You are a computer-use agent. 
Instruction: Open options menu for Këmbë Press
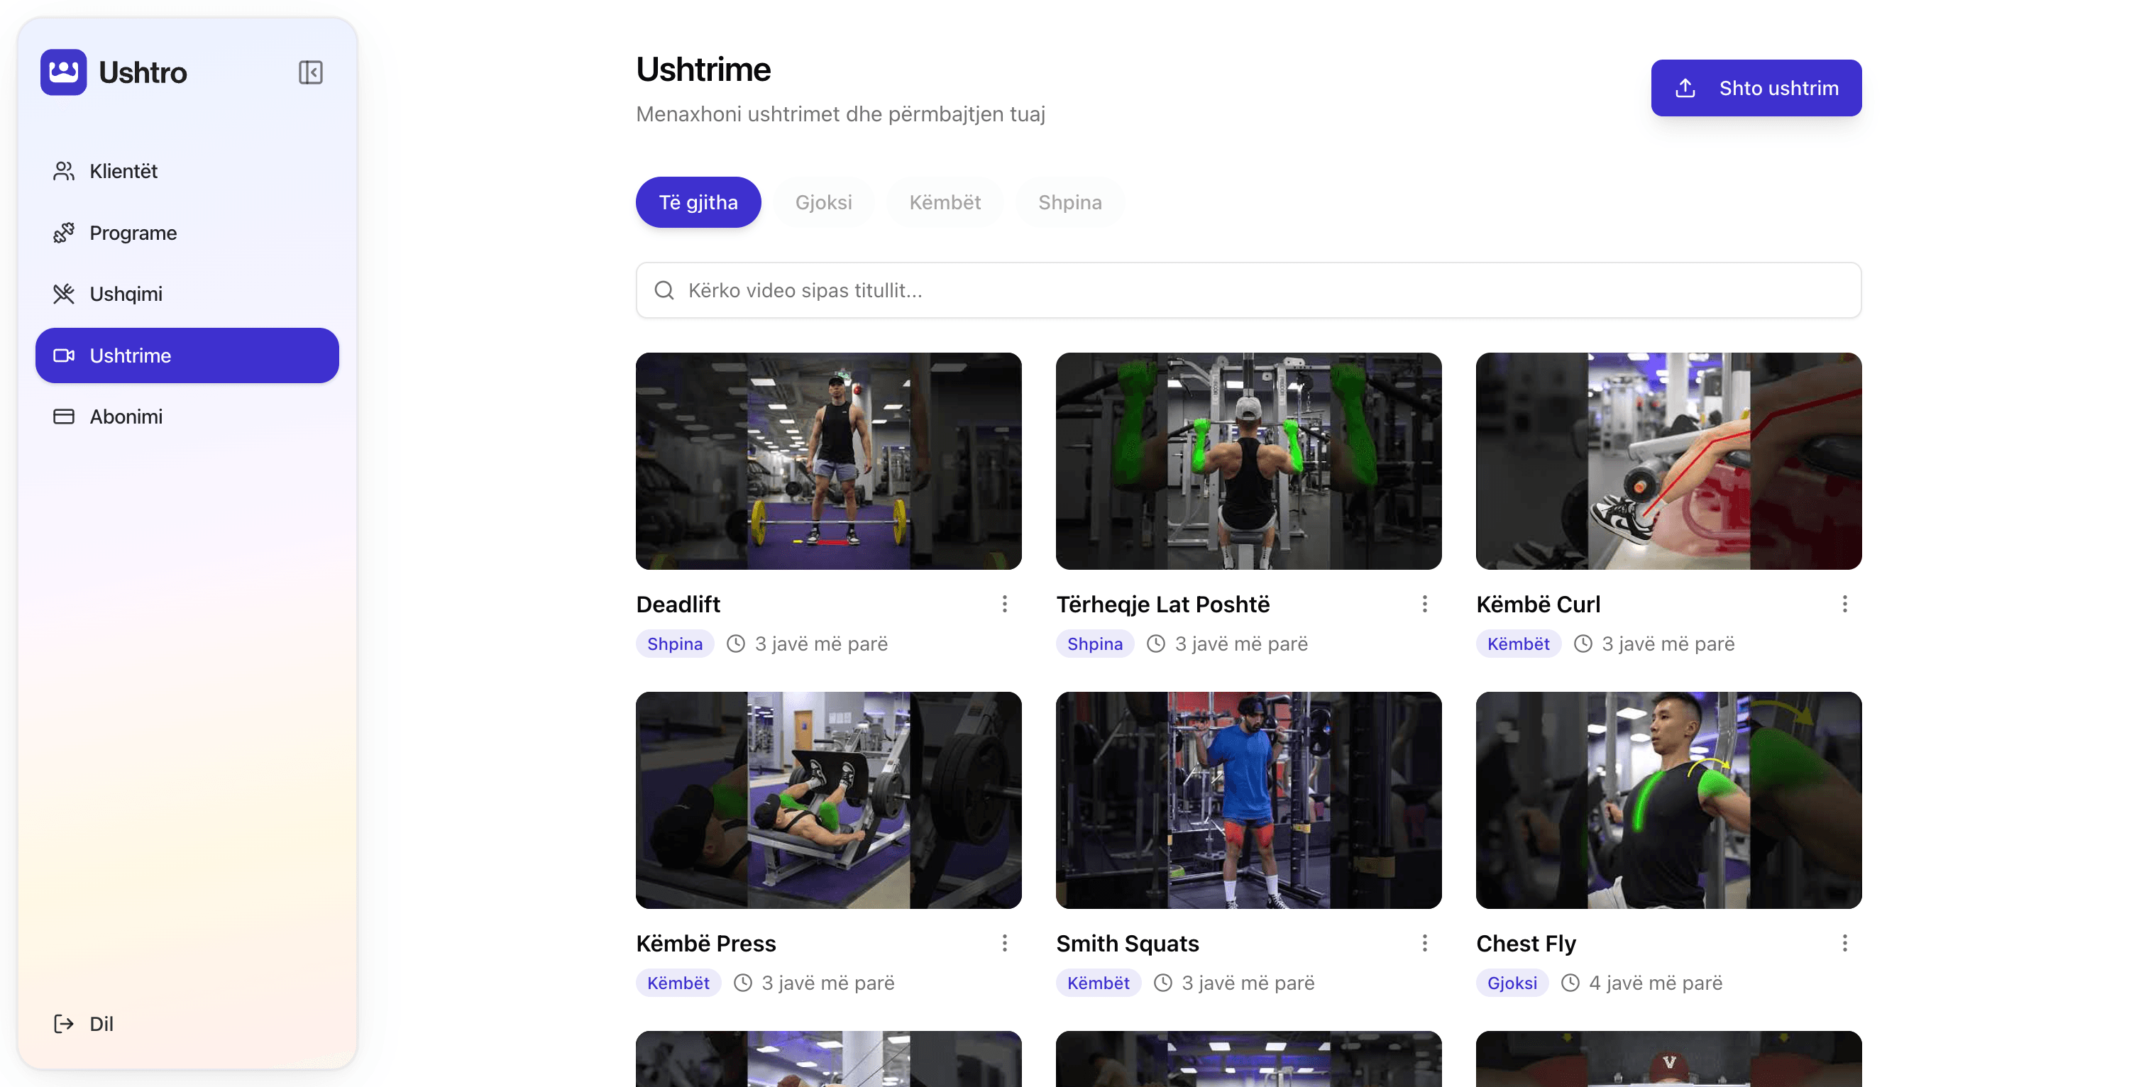click(1005, 943)
